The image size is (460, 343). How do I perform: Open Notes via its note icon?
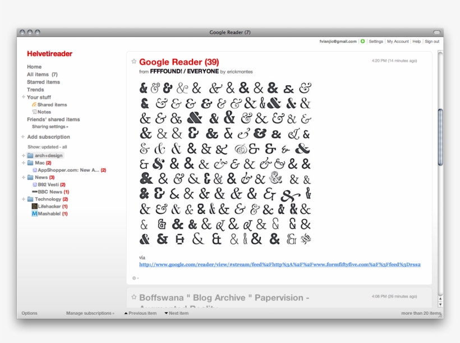click(x=33, y=111)
